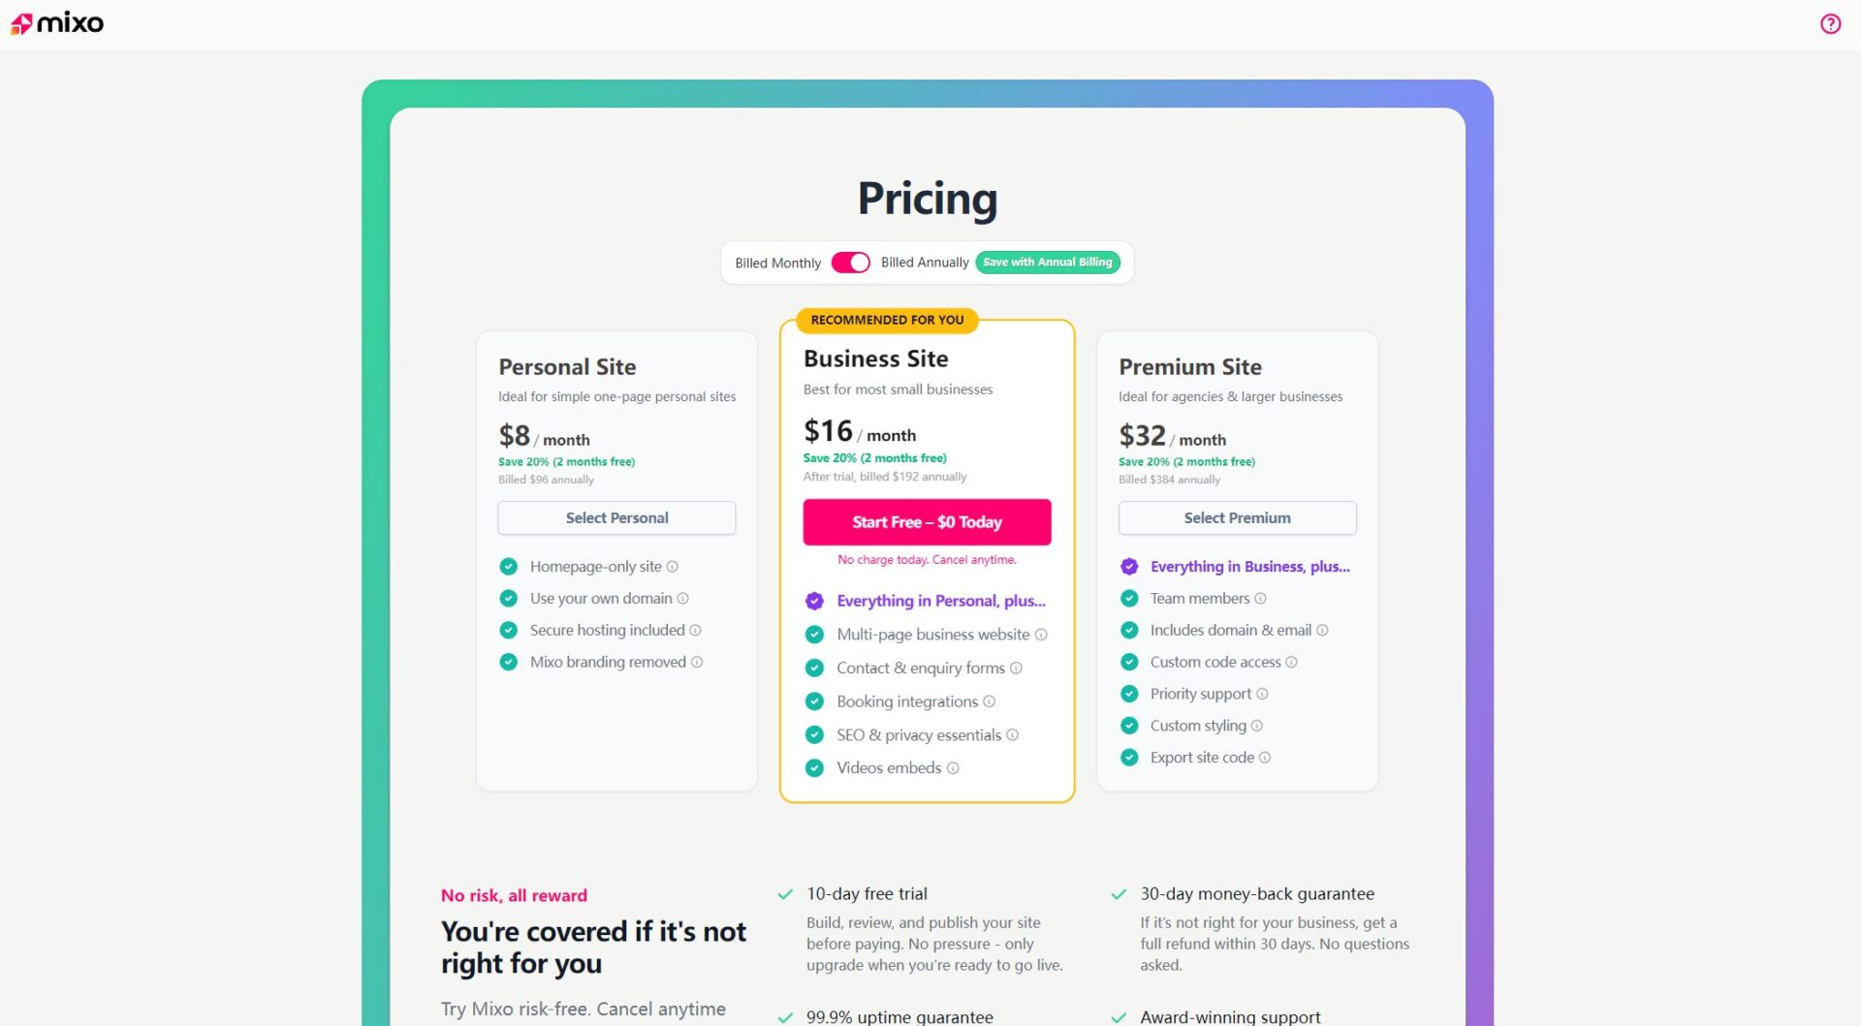
Task: Select the Billed Annually option label
Action: 924,263
